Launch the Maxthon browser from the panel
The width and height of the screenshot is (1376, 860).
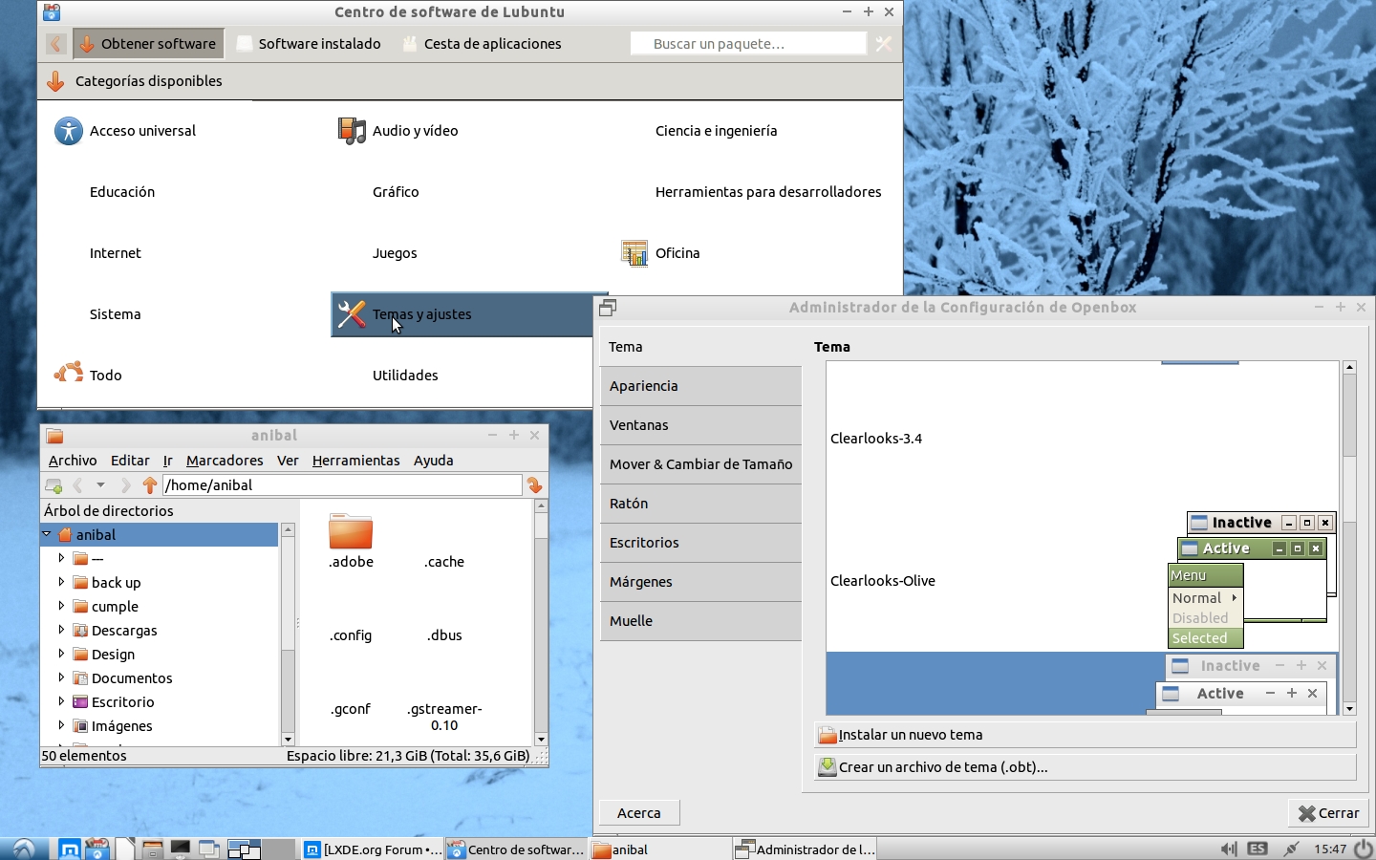pyautogui.click(x=70, y=849)
